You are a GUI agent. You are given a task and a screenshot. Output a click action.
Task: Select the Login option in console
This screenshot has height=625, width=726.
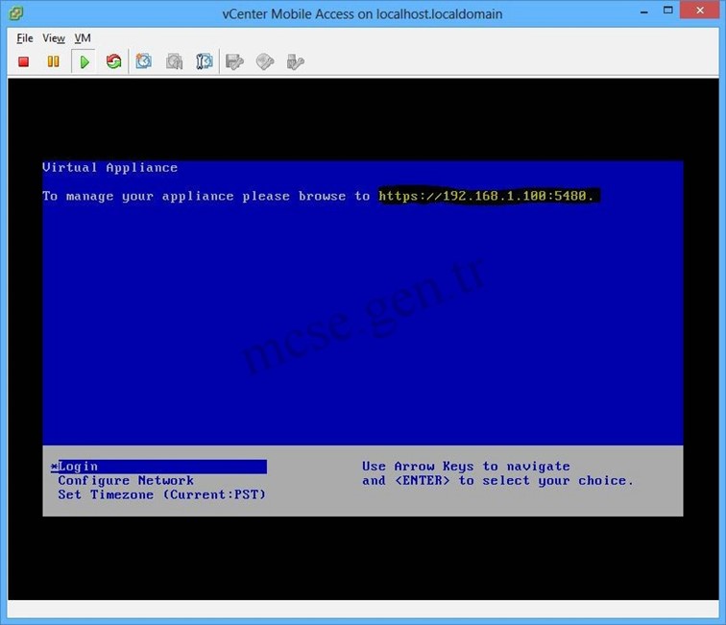[x=158, y=467]
